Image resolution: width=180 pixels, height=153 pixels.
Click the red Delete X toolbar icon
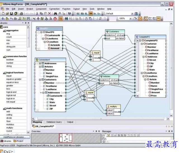click(x=49, y=13)
